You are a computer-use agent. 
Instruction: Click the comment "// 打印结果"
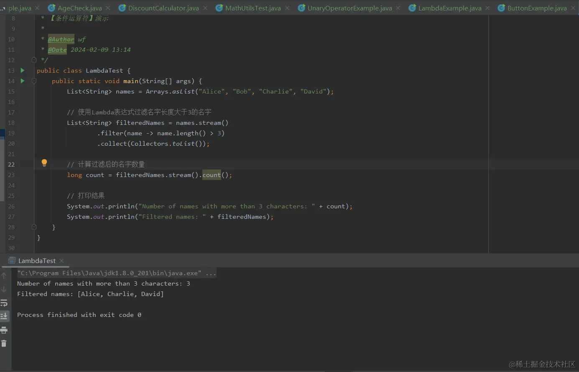click(x=86, y=195)
